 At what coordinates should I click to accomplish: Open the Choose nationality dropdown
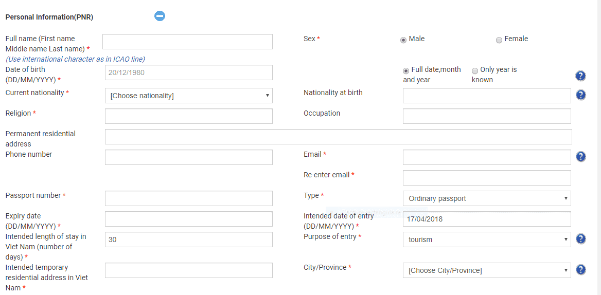click(x=188, y=96)
